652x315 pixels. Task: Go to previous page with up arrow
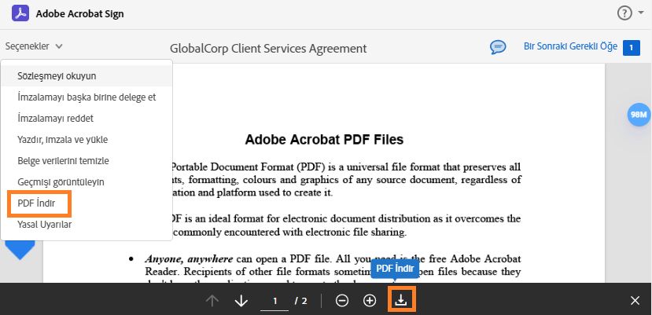point(212,301)
